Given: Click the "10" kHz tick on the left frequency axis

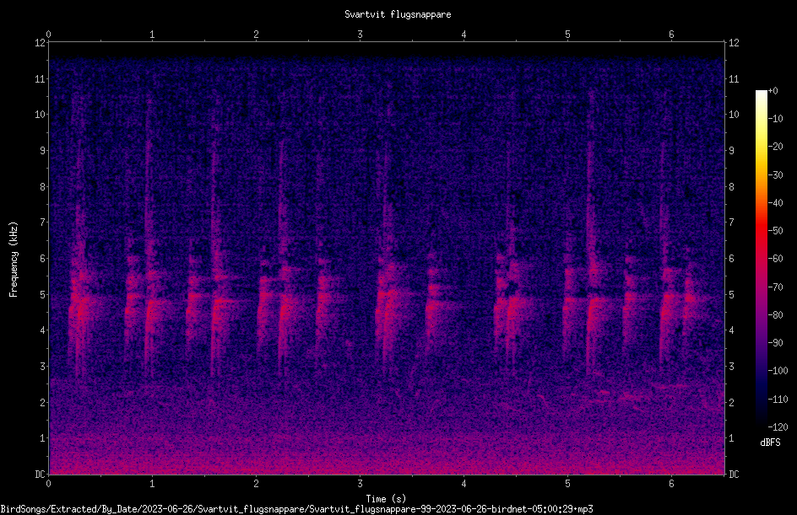Looking at the screenshot, I should [x=40, y=115].
